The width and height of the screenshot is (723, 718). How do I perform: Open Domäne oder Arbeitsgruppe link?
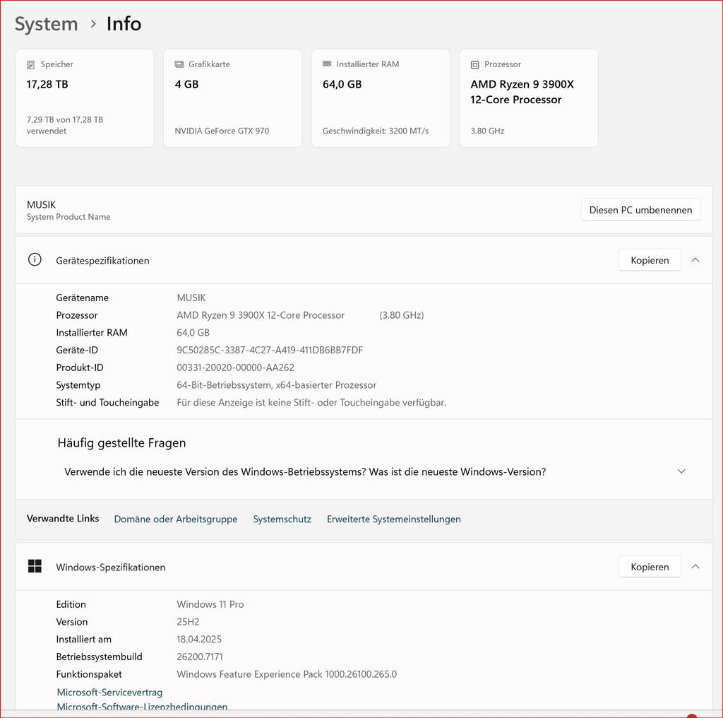pos(176,519)
